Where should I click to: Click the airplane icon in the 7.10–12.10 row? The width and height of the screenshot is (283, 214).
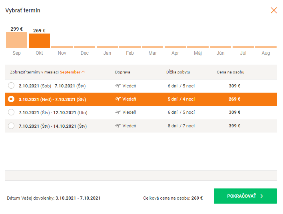click(118, 112)
